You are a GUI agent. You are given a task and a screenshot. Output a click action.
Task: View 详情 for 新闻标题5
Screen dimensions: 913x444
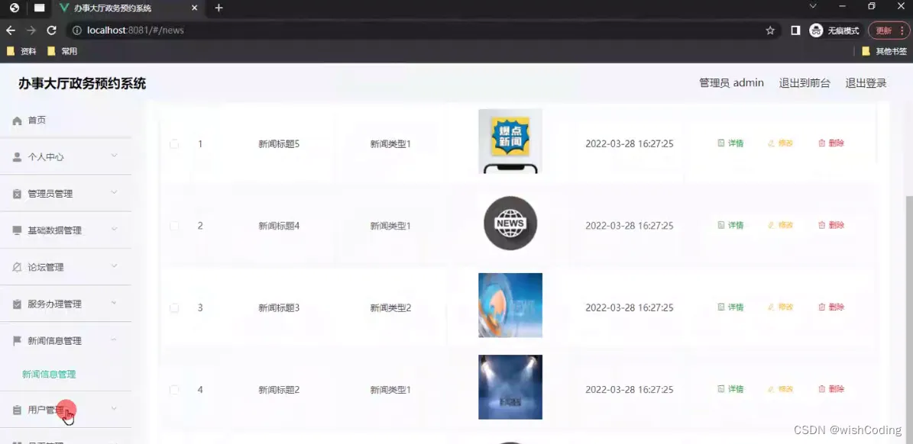point(730,143)
